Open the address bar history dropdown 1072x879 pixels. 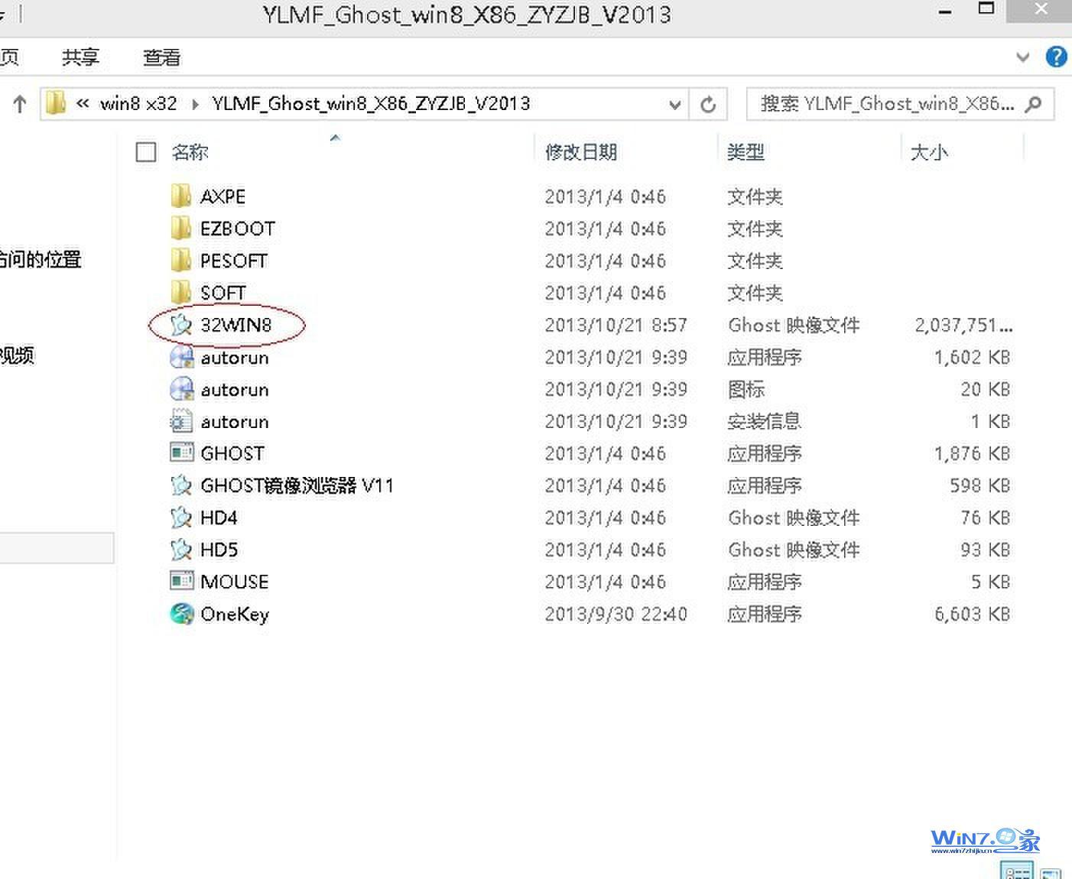(674, 105)
